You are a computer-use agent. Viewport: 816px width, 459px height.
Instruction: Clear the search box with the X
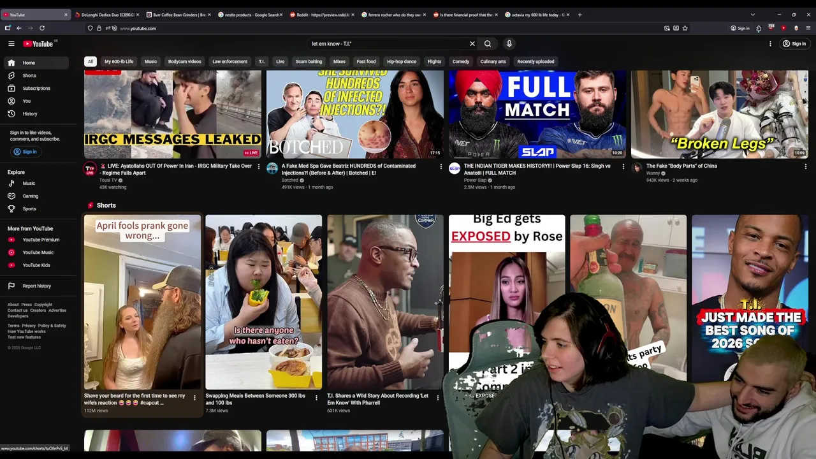click(x=472, y=44)
